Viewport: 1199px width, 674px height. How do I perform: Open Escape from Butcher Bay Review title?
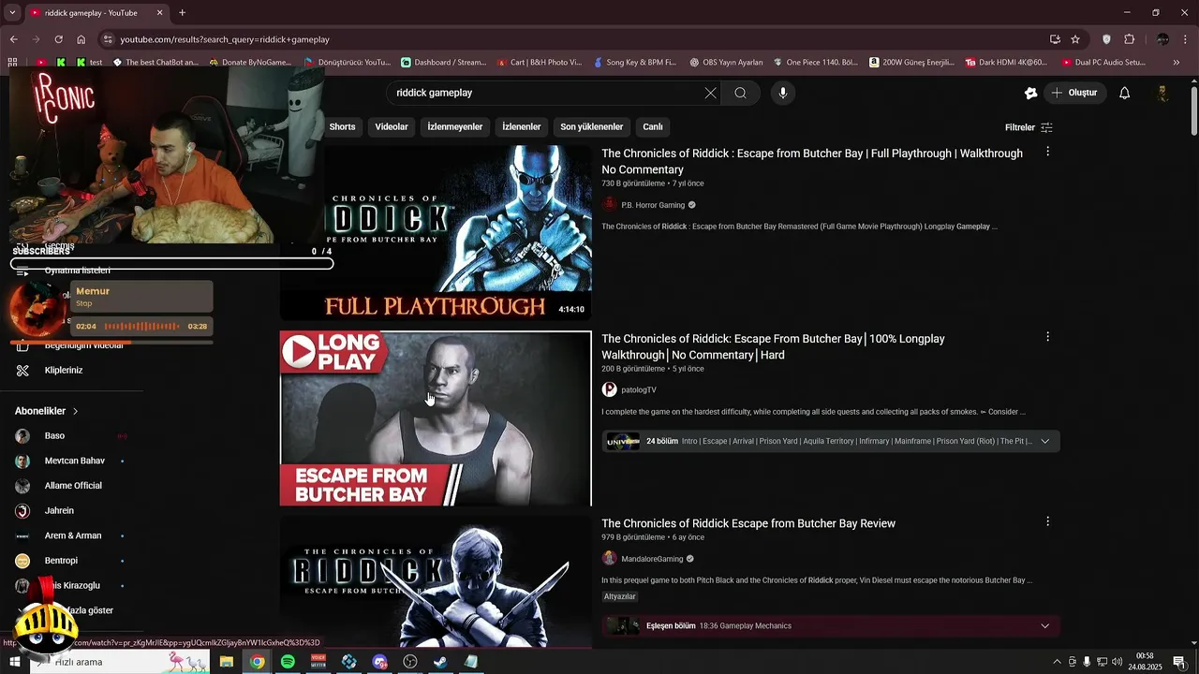748,523
